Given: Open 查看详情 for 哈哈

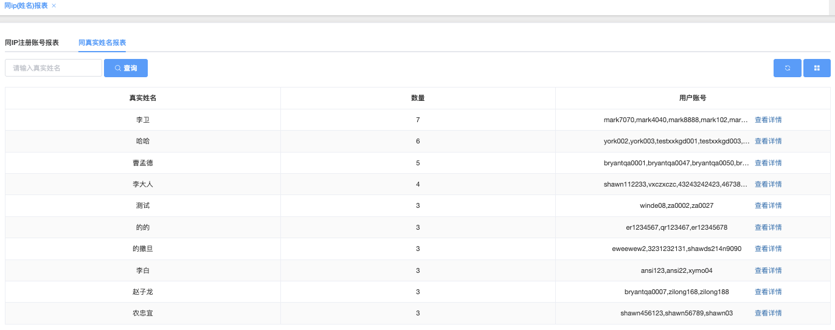Looking at the screenshot, I should (x=768, y=141).
